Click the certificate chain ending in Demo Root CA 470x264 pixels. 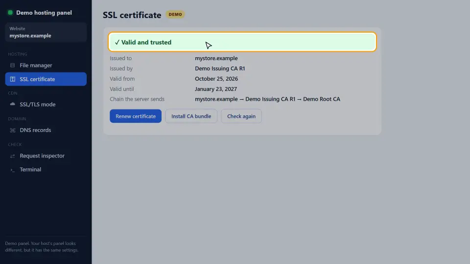267,99
